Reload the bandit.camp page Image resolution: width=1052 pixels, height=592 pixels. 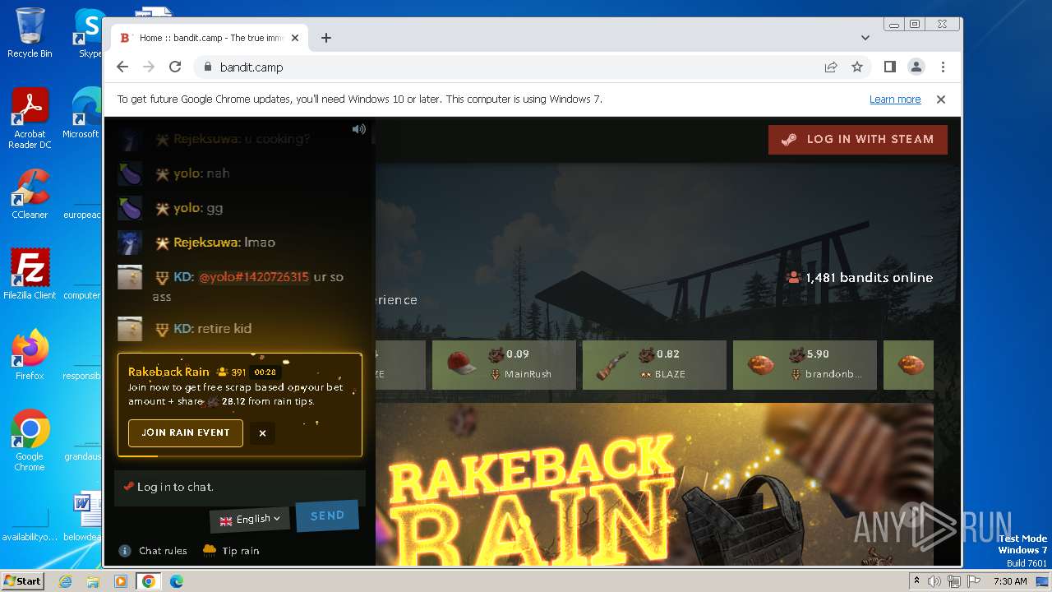pyautogui.click(x=175, y=67)
